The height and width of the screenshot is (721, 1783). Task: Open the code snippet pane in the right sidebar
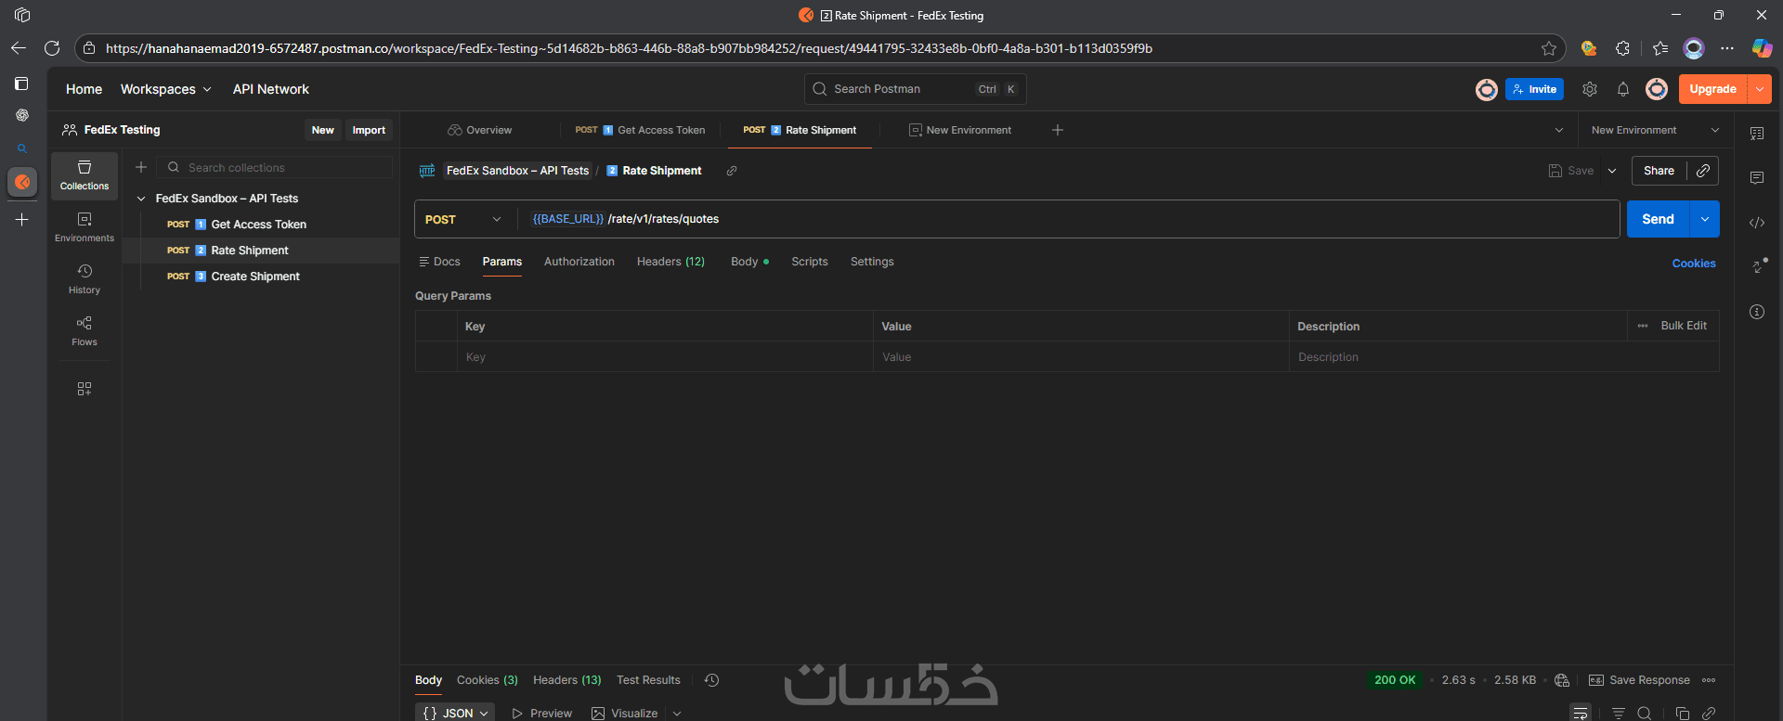(x=1757, y=223)
